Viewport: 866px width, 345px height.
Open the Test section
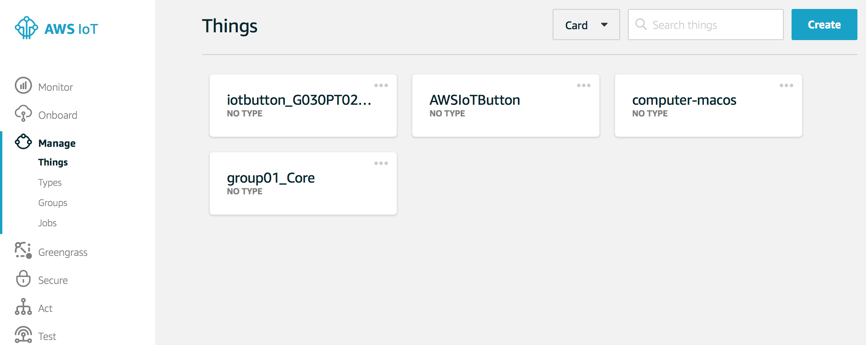pos(47,336)
